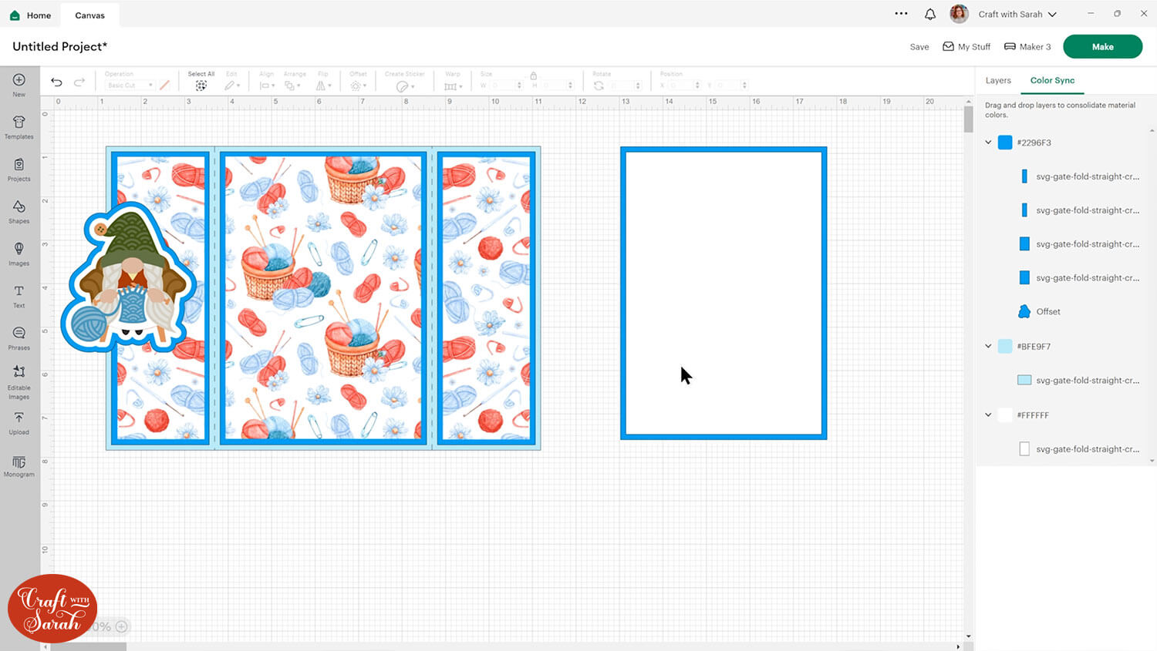Open the Offset tool dropdown
Viewport: 1157px width, 651px height.
[x=358, y=86]
